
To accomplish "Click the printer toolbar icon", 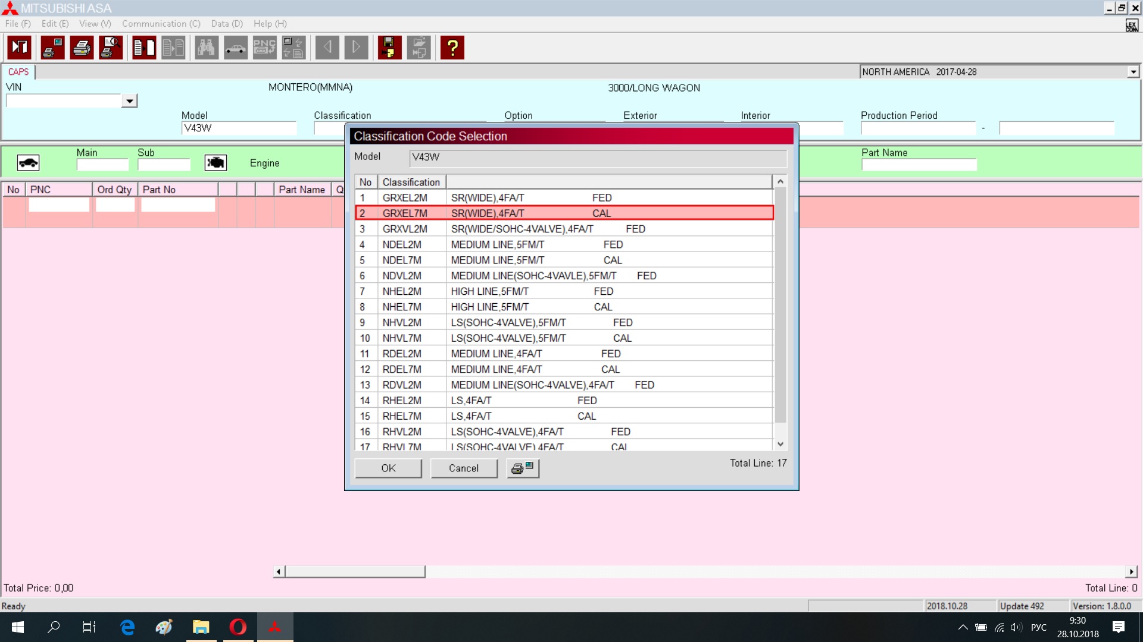I will pyautogui.click(x=82, y=48).
